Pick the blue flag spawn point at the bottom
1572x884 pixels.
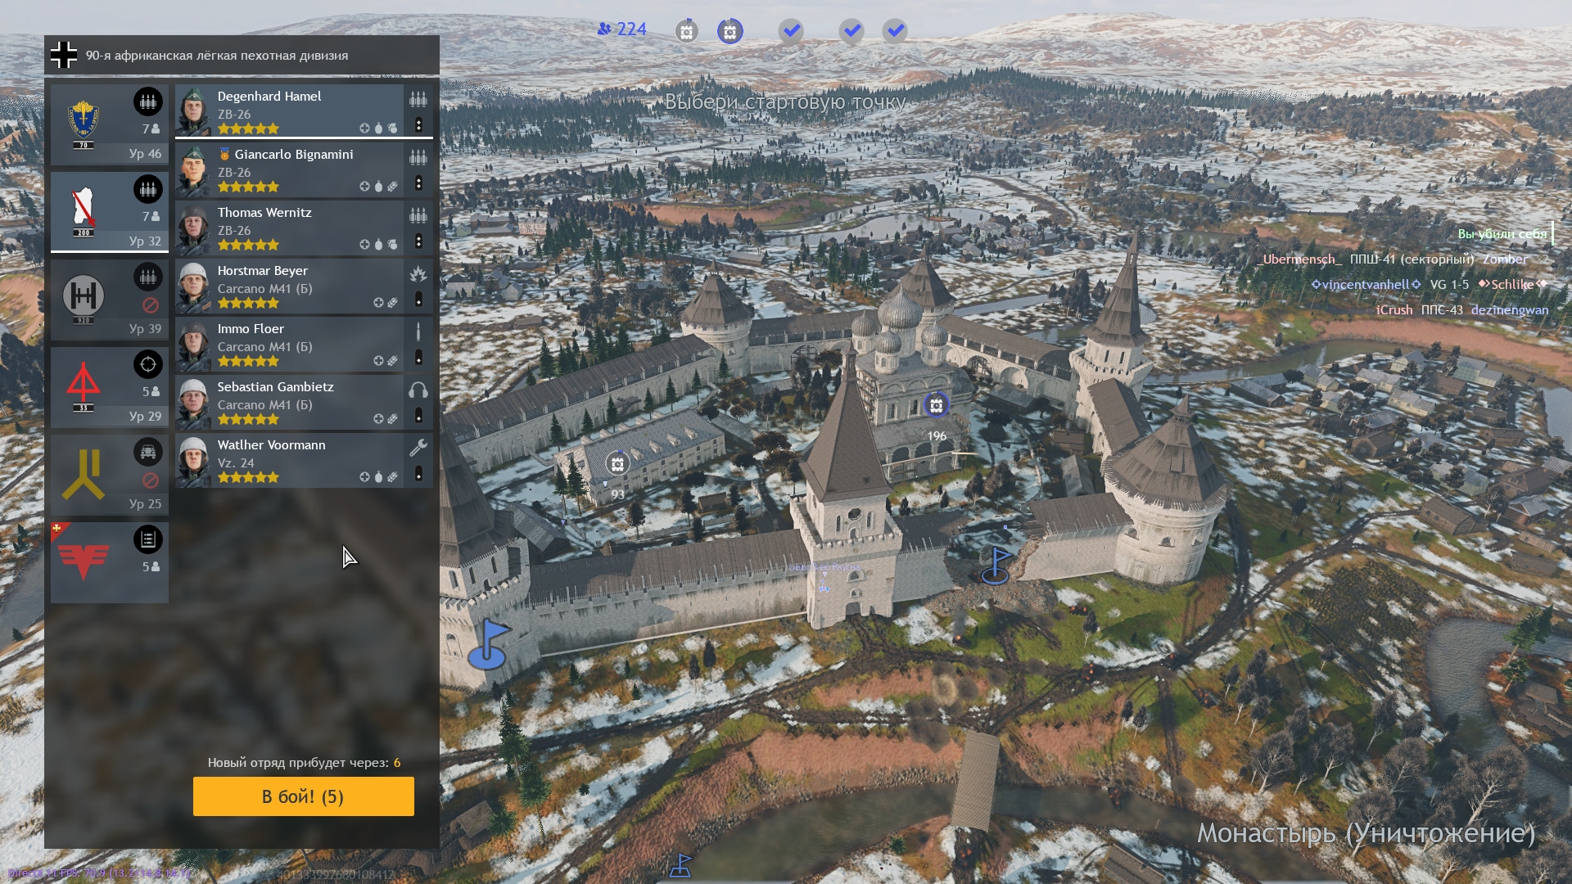(681, 866)
